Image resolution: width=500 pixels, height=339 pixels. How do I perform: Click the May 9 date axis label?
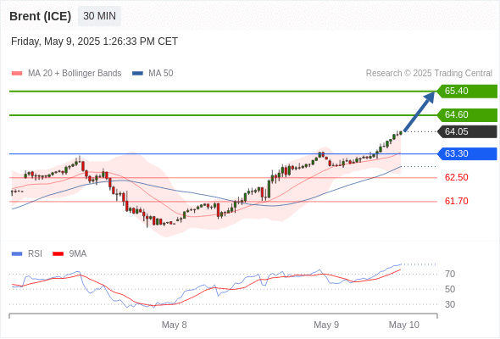tap(326, 325)
